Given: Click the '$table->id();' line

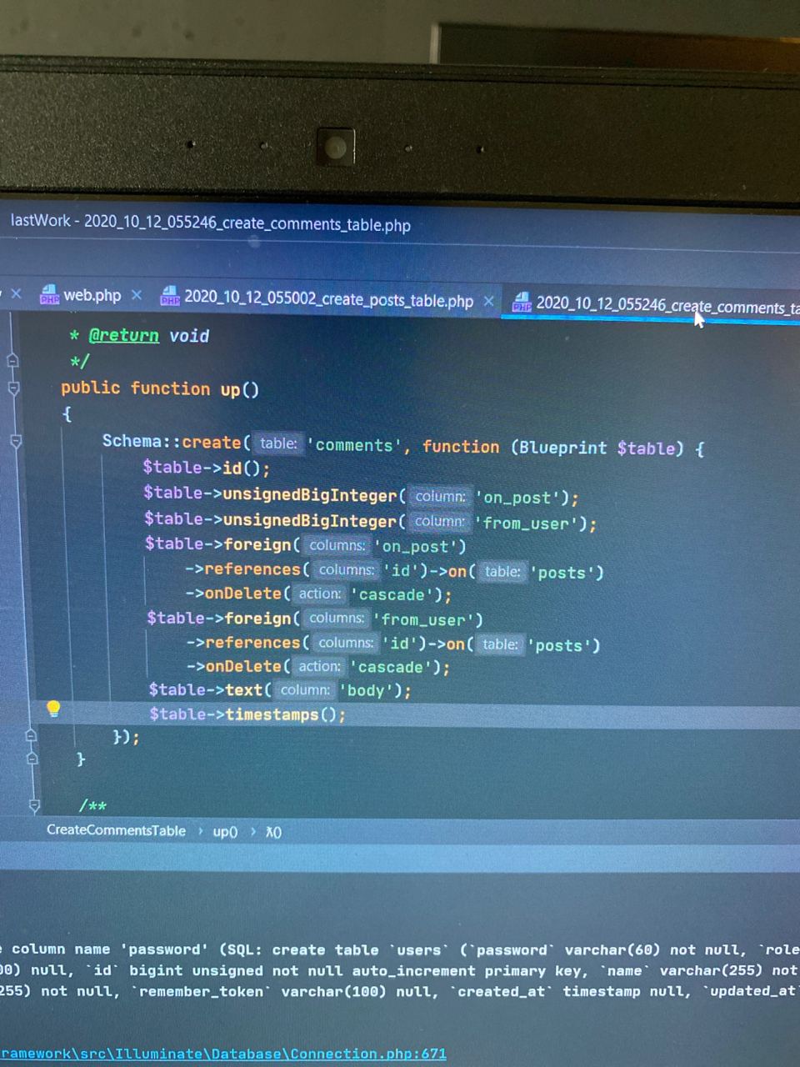Looking at the screenshot, I should click(207, 468).
